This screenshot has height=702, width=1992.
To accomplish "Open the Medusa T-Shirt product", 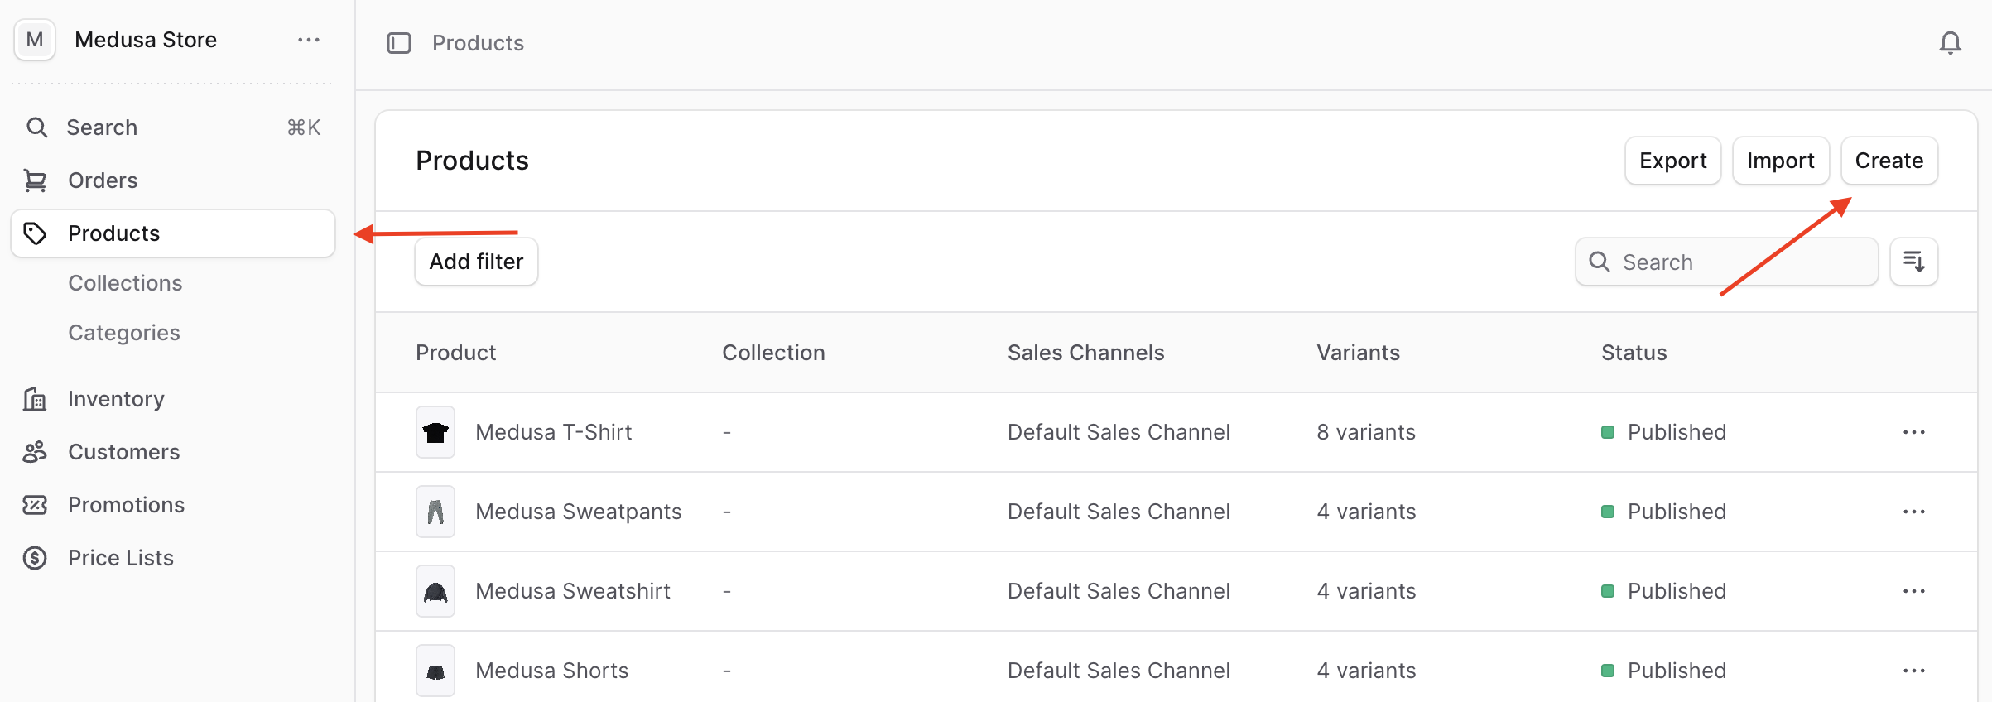I will tap(553, 432).
